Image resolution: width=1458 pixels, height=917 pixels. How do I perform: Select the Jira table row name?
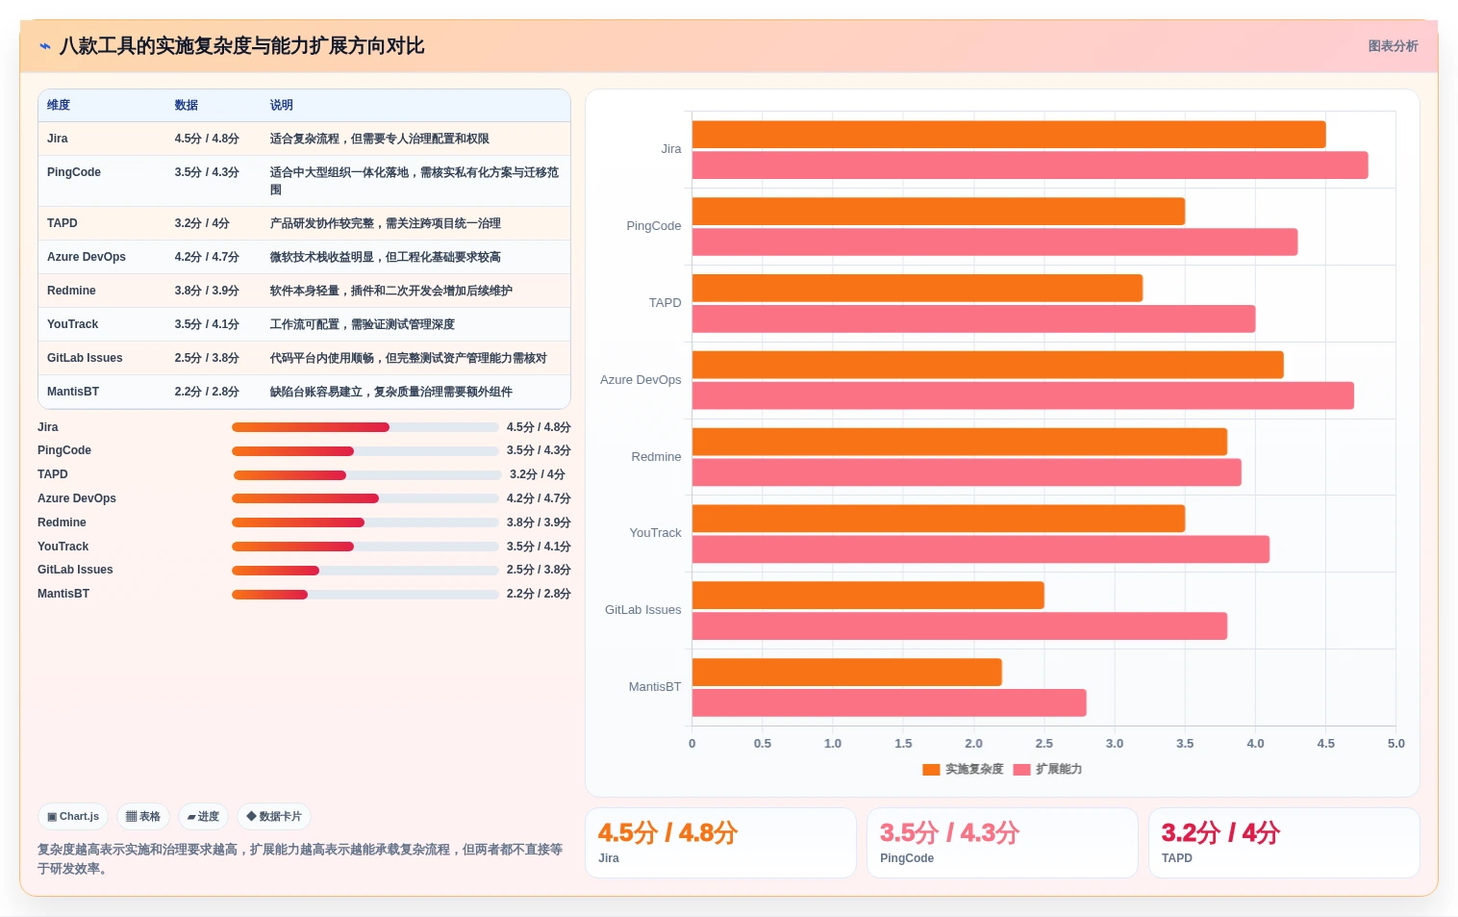coord(58,139)
